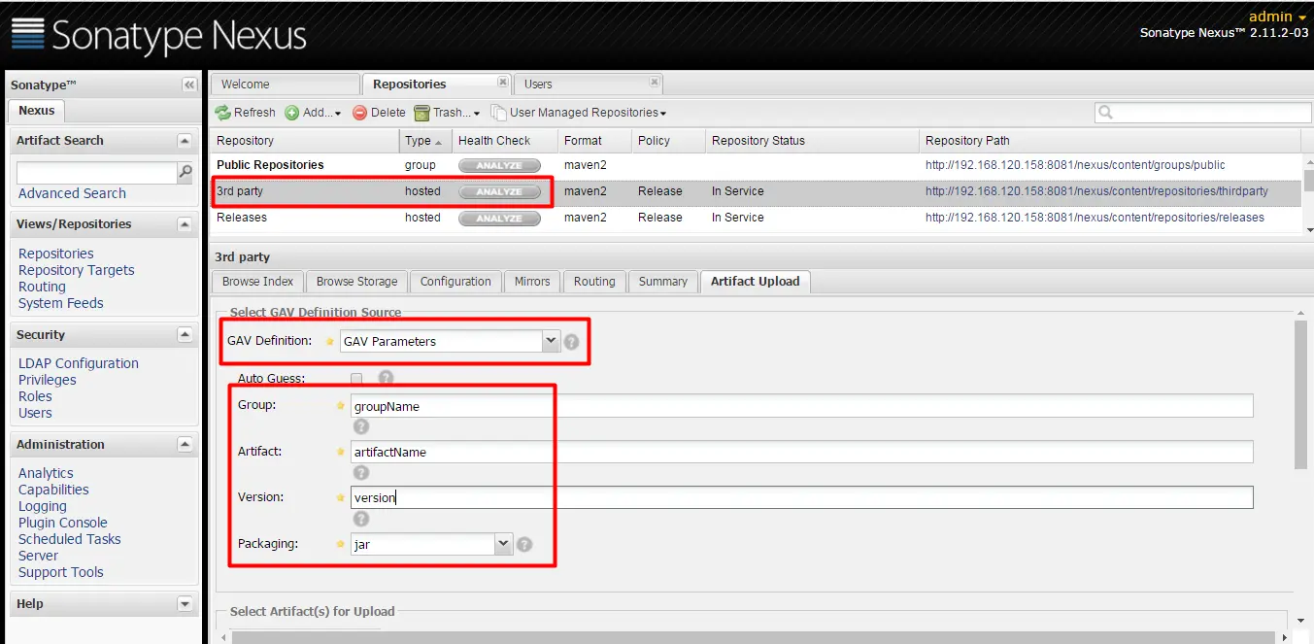Click the upload form vertical scrollbar
1314x644 pixels.
tap(1301, 394)
